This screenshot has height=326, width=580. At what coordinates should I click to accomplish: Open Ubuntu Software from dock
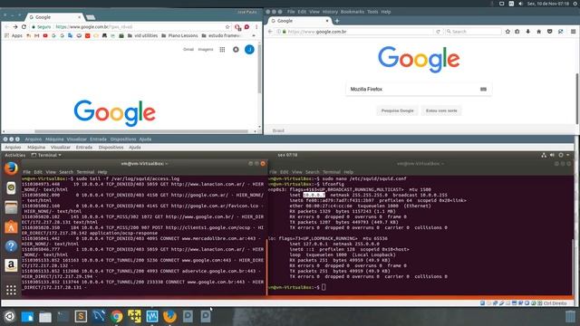[x=11, y=226]
